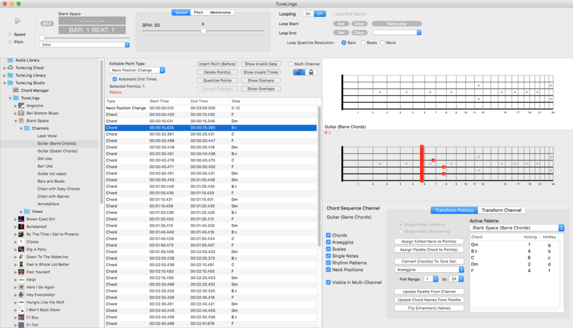Uncheck the Arpeggios checkbox
The image size is (573, 328).
click(328, 243)
